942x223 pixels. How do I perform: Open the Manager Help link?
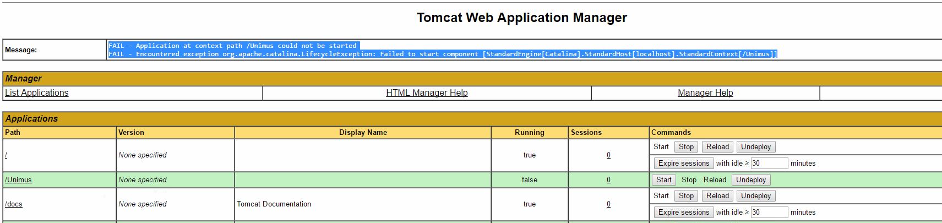pos(705,93)
